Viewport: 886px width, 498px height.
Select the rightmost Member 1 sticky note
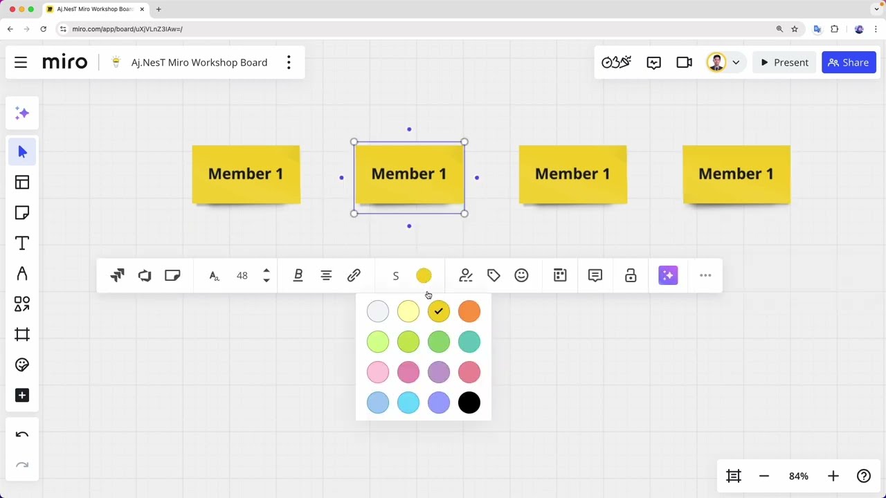click(x=736, y=174)
